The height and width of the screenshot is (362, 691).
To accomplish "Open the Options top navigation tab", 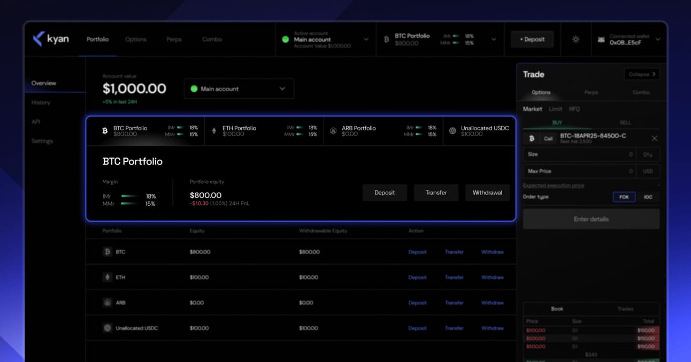I will [x=135, y=40].
